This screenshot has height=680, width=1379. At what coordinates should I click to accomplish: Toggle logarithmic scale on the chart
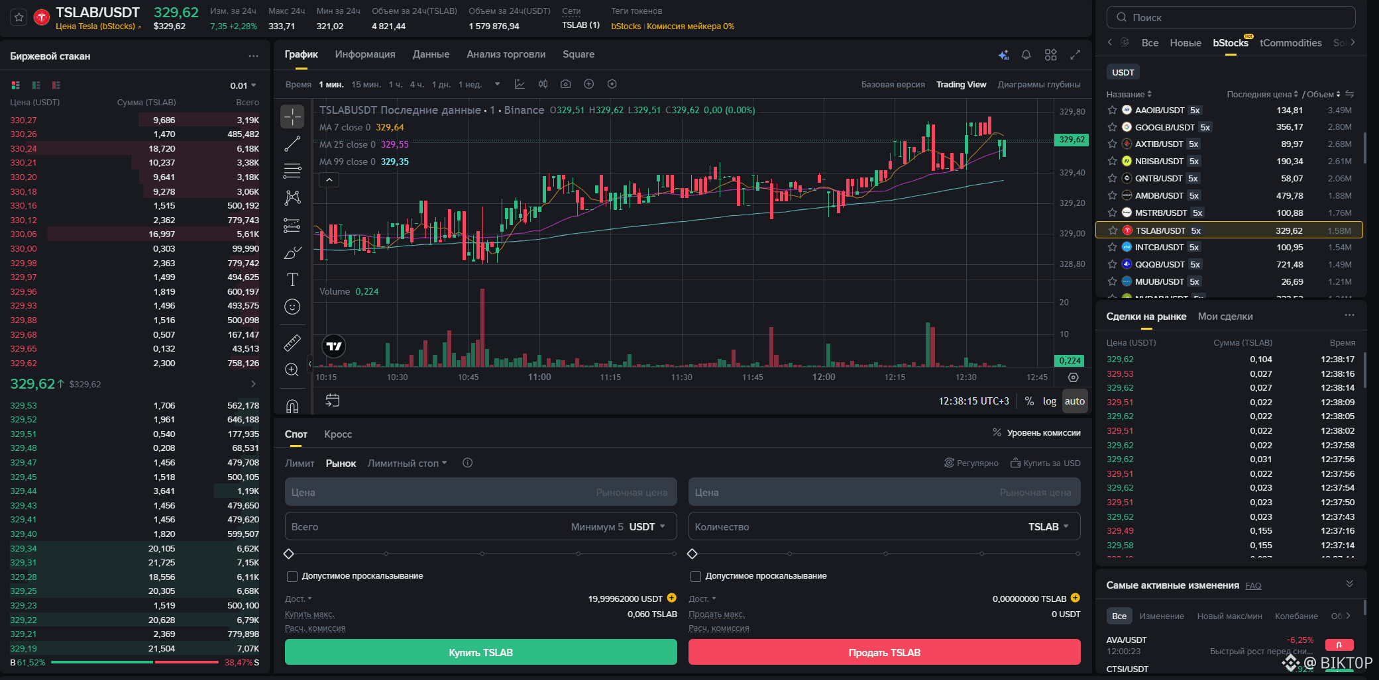point(1050,401)
